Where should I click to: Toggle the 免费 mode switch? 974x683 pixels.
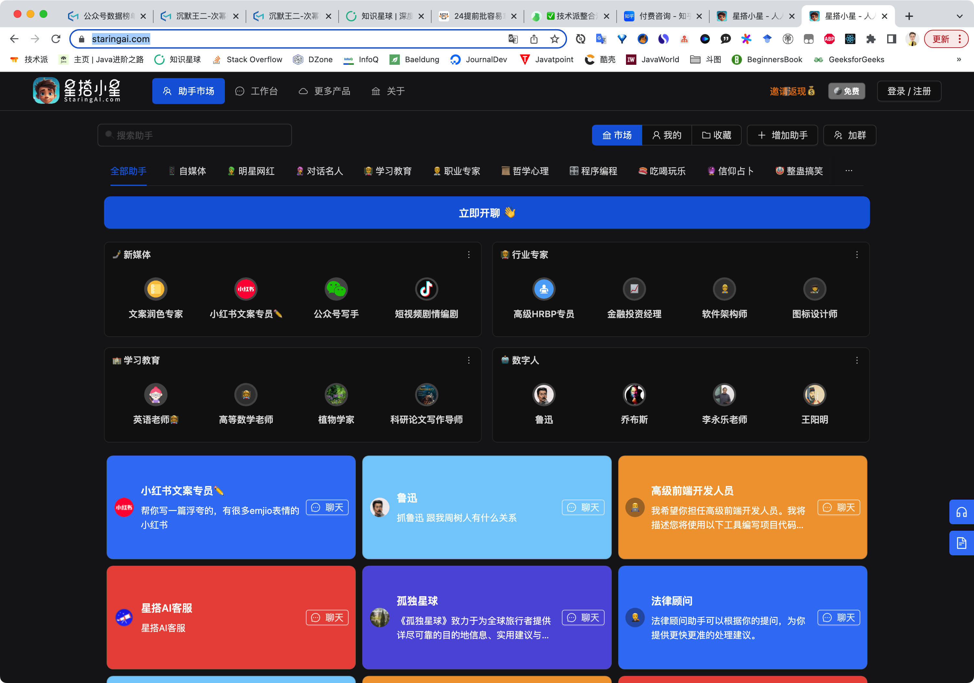pyautogui.click(x=846, y=91)
